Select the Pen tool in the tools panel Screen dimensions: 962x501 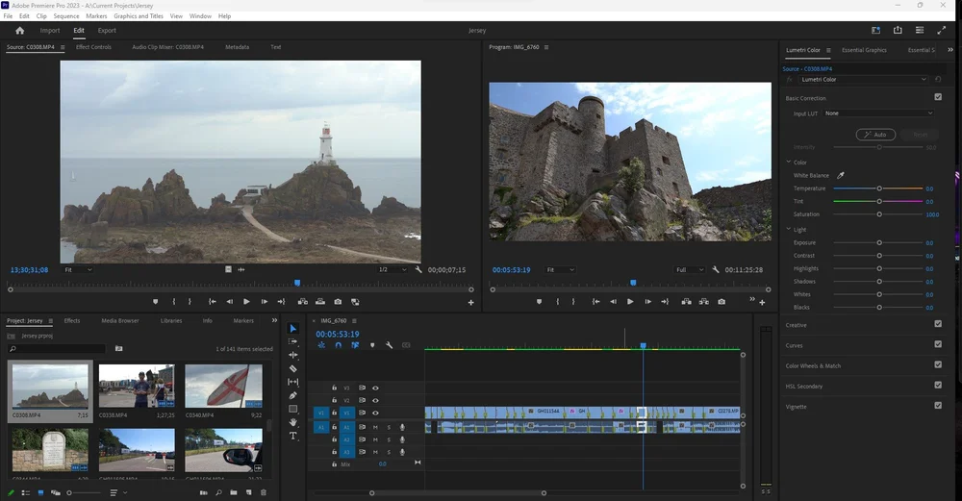pyautogui.click(x=293, y=395)
